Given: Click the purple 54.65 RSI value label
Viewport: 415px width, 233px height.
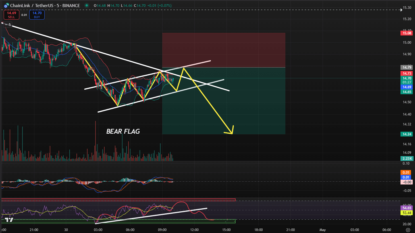Looking at the screenshot, I should coord(407,208).
